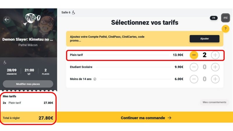Image resolution: width=233 pixels, height=131 pixels.
Task: Click the Pathé rooster logo
Action: [x=33, y=19]
